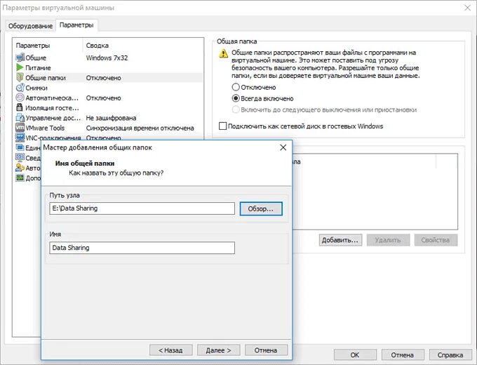Click the Допо... chip icon
The height and width of the screenshot is (365, 477).
coord(20,178)
